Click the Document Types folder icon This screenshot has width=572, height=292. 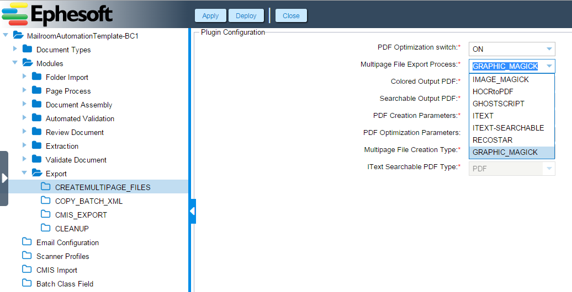[28, 49]
